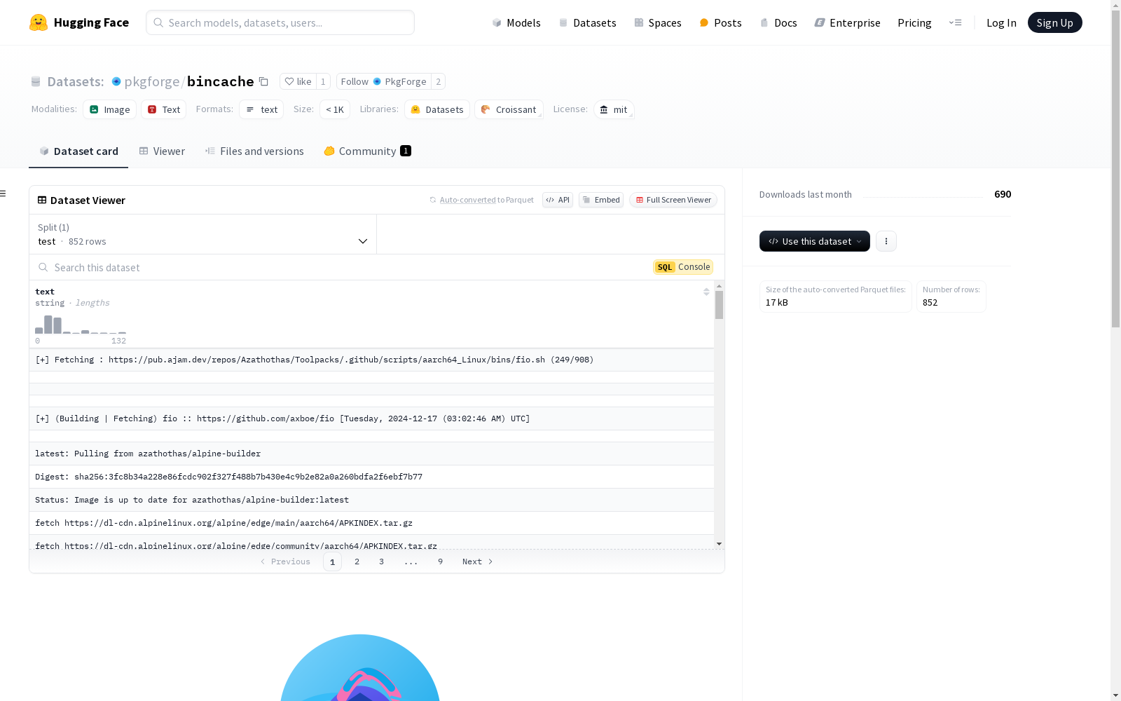Go to Spaces in the top navigation
Screen dimensions: 1121x701
click(658, 22)
